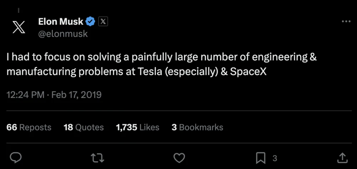Click the 3 Bookmarks stat

click(197, 127)
